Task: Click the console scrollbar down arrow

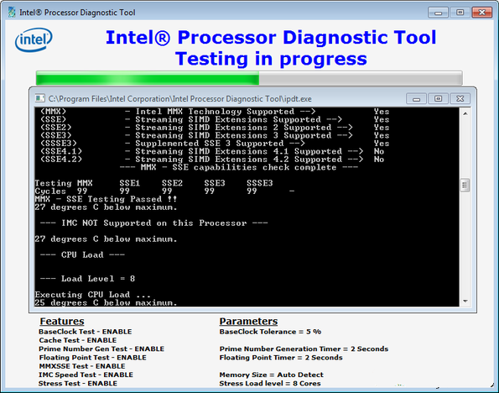Action: point(465,301)
